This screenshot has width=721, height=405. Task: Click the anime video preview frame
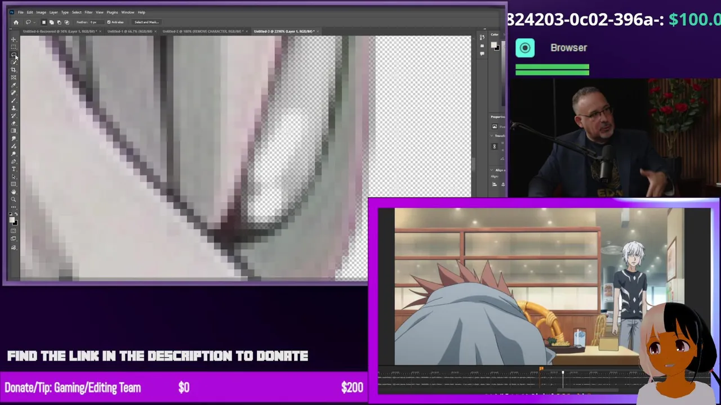540,287
